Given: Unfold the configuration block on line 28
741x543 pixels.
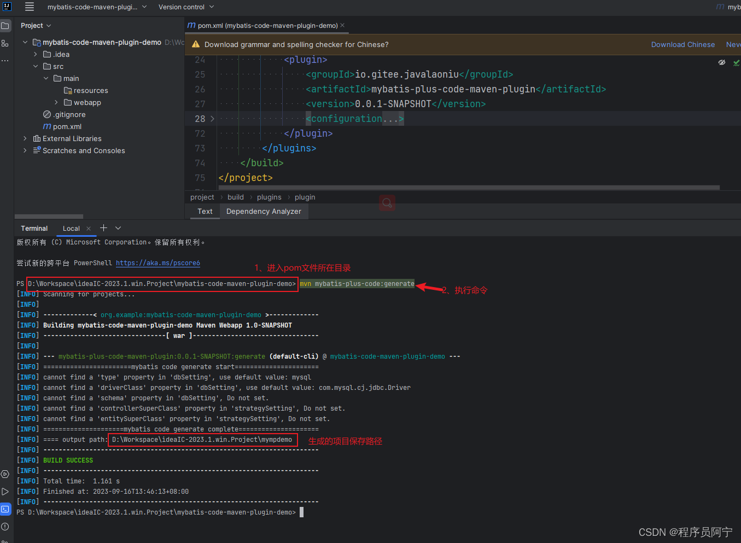Looking at the screenshot, I should pos(212,119).
